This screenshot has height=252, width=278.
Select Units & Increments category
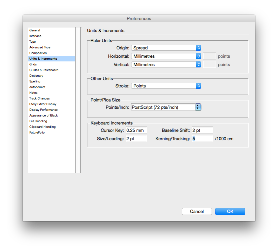(51, 59)
